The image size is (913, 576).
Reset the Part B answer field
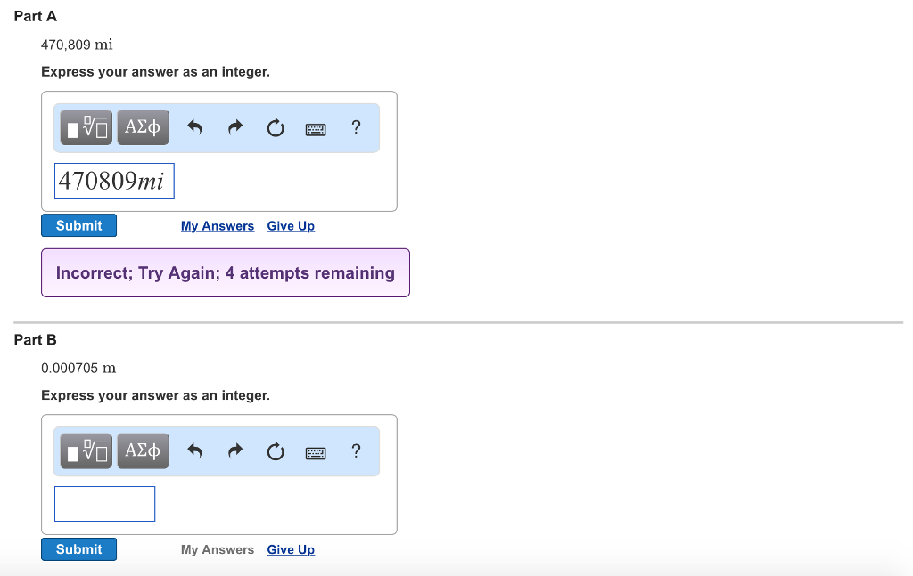point(276,451)
